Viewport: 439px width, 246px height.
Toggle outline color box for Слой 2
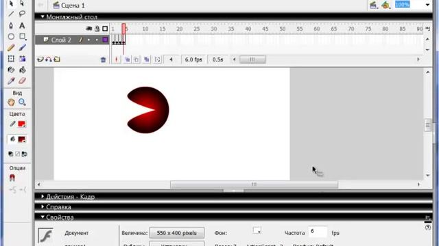pyautogui.click(x=105, y=40)
